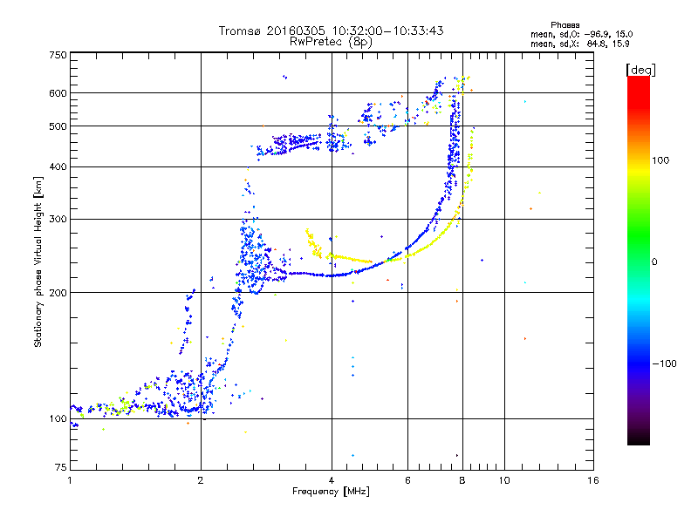This screenshot has width=698, height=523.
Task: Select the 'RwPretec (8p)' subtitle text
Action: click(331, 42)
